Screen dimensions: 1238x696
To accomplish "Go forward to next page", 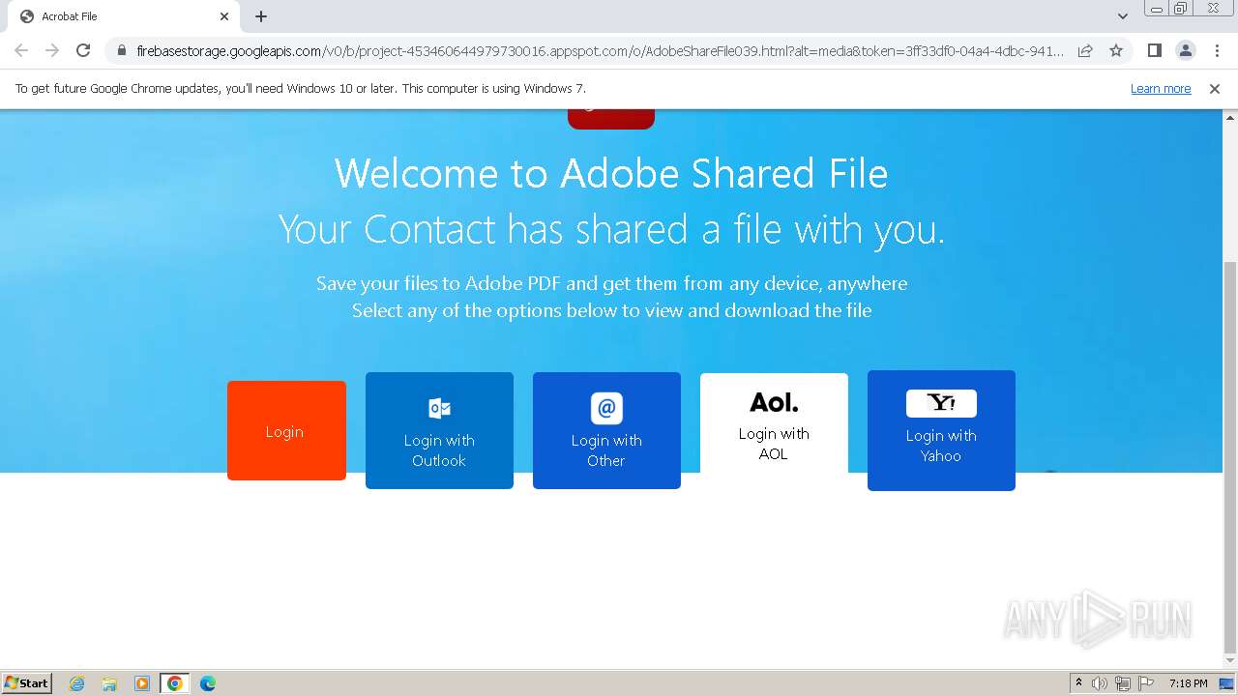I will click(x=52, y=50).
